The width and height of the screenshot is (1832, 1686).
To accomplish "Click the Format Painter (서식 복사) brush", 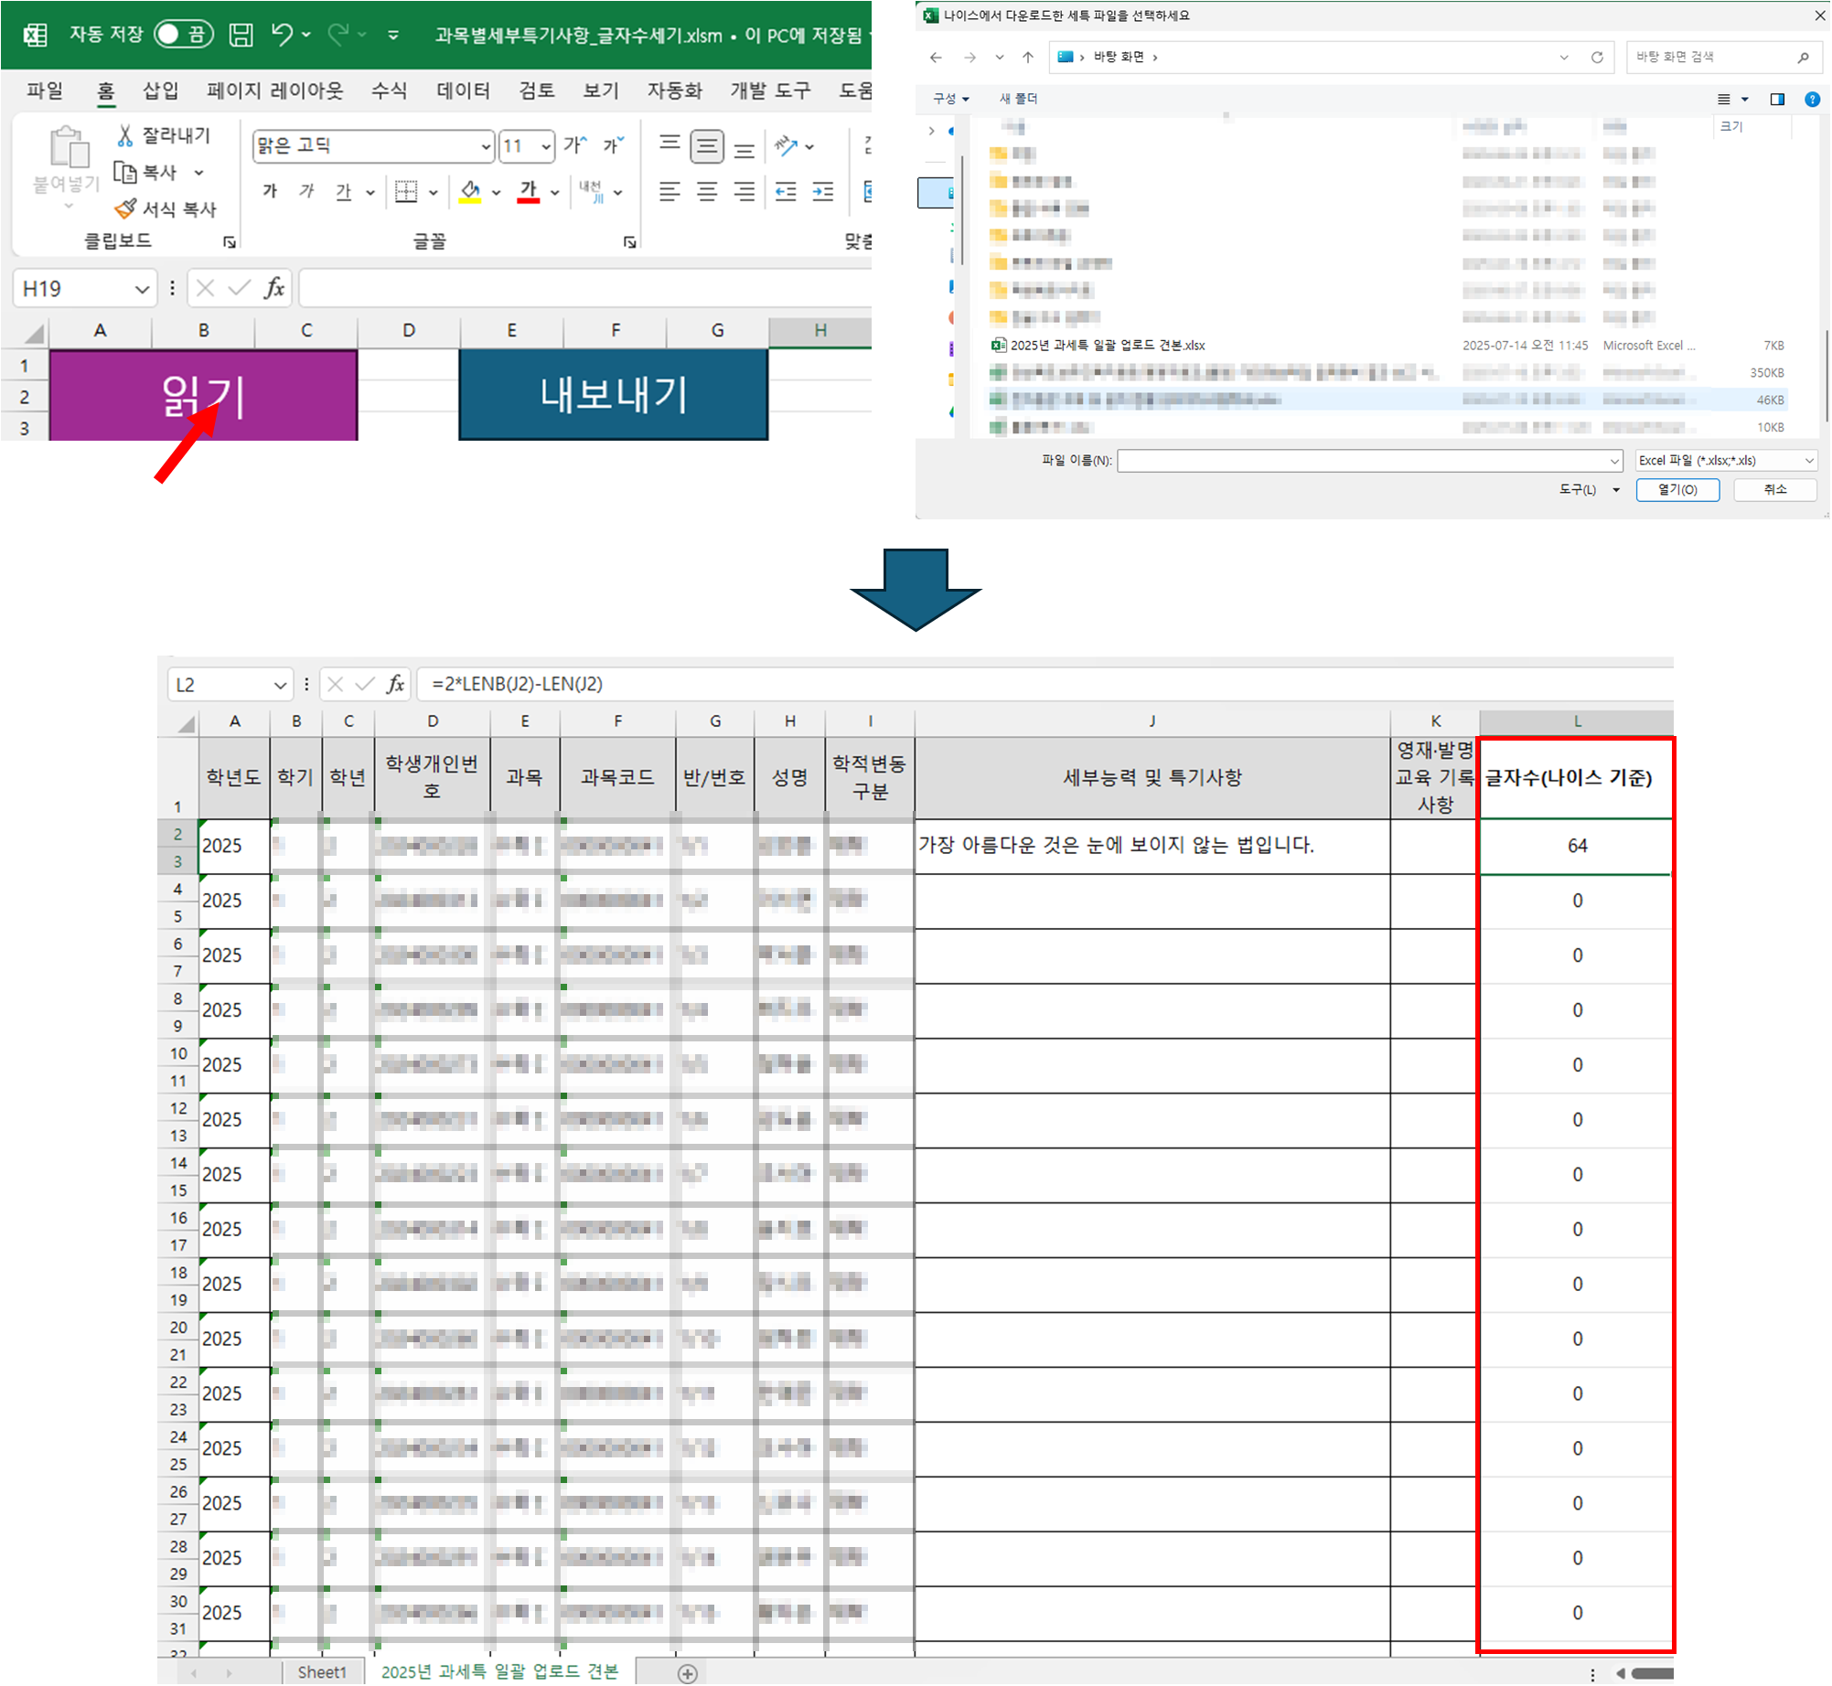I will pyautogui.click(x=125, y=209).
